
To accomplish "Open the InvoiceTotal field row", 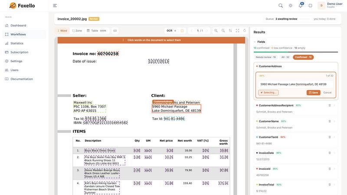I will 296,188.
